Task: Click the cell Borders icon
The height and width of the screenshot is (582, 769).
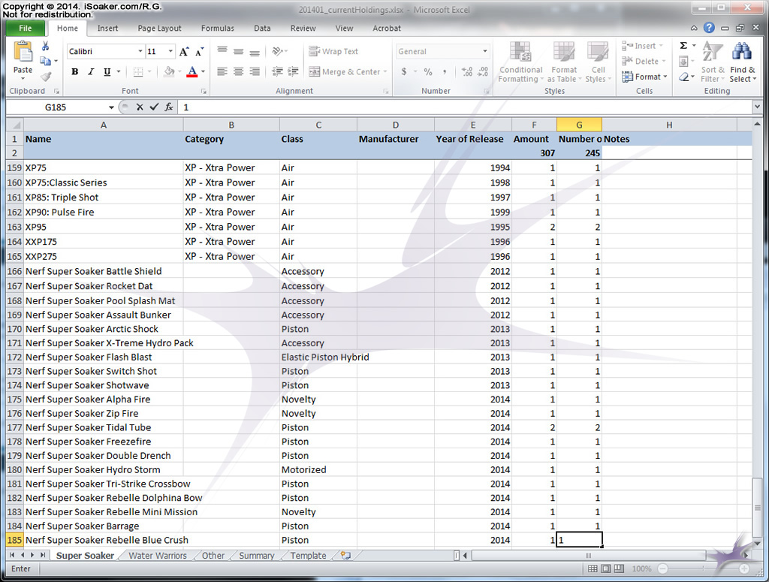Action: [x=138, y=71]
